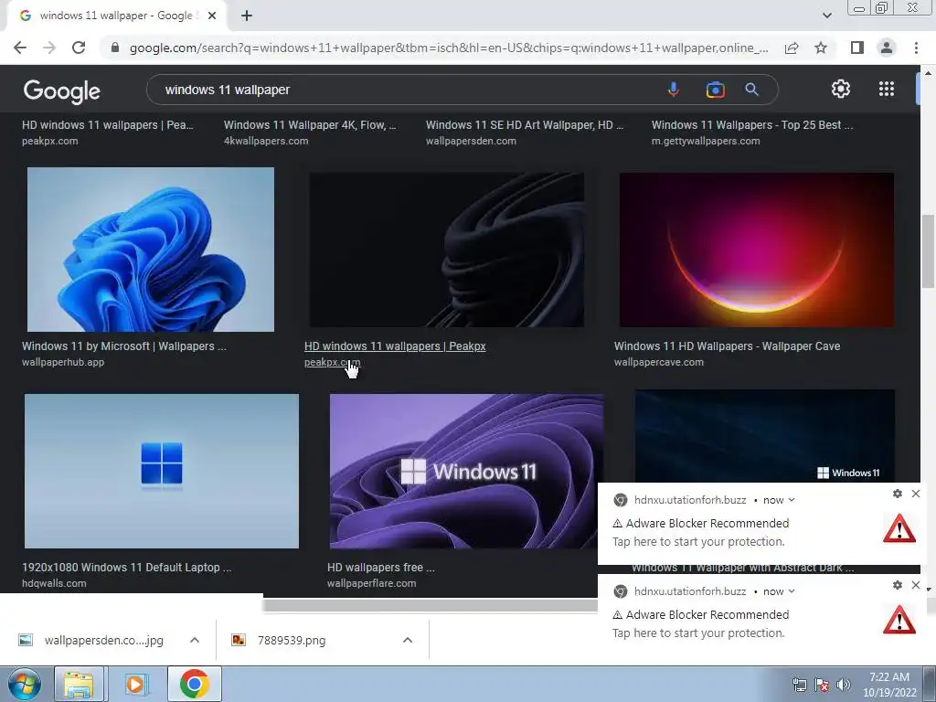Search by image with the camera icon
Viewport: 936px width, 702px height.
[715, 90]
